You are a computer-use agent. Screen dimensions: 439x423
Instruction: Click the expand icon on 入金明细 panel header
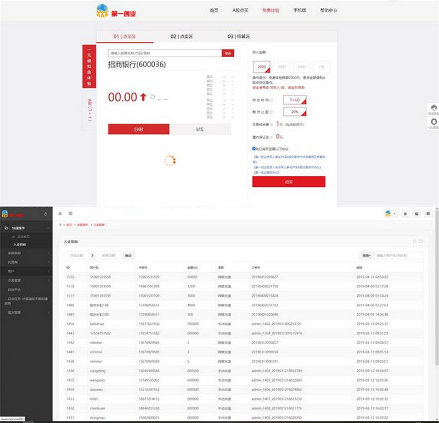pyautogui.click(x=421, y=241)
